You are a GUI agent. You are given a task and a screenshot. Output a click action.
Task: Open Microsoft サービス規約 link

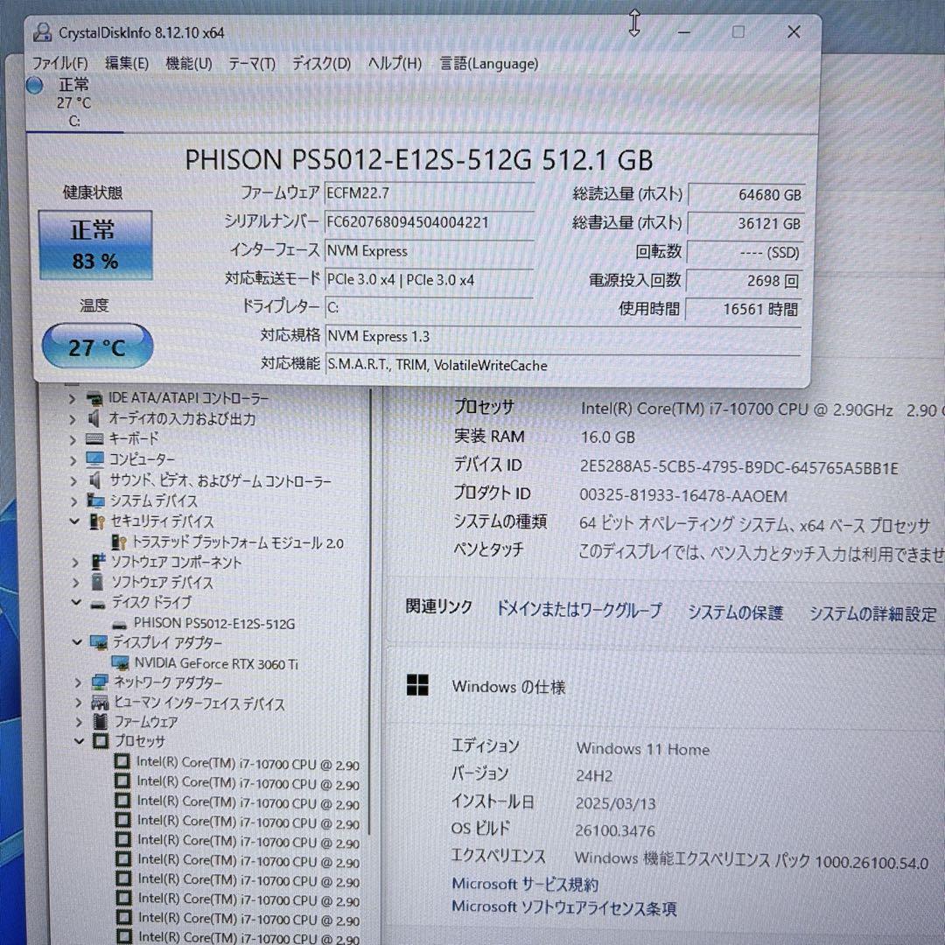(525, 884)
